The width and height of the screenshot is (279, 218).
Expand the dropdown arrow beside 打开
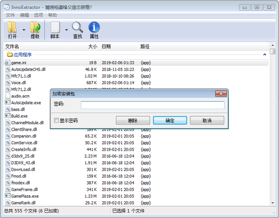(24, 30)
